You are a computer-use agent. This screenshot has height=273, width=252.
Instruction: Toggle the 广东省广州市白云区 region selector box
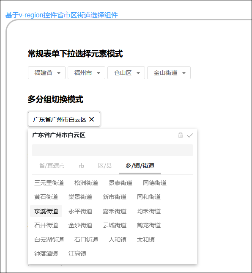click(64, 119)
